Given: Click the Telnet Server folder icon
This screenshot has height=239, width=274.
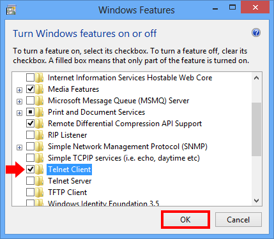Looking at the screenshot, I should pyautogui.click(x=40, y=181).
